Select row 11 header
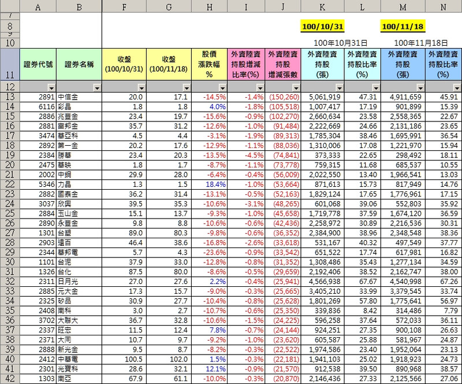Image resolution: width=462 pixels, height=384 pixels. click(x=10, y=64)
